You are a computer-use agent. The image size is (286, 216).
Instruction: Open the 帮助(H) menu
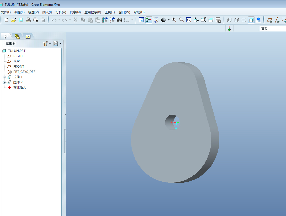tap(139, 12)
